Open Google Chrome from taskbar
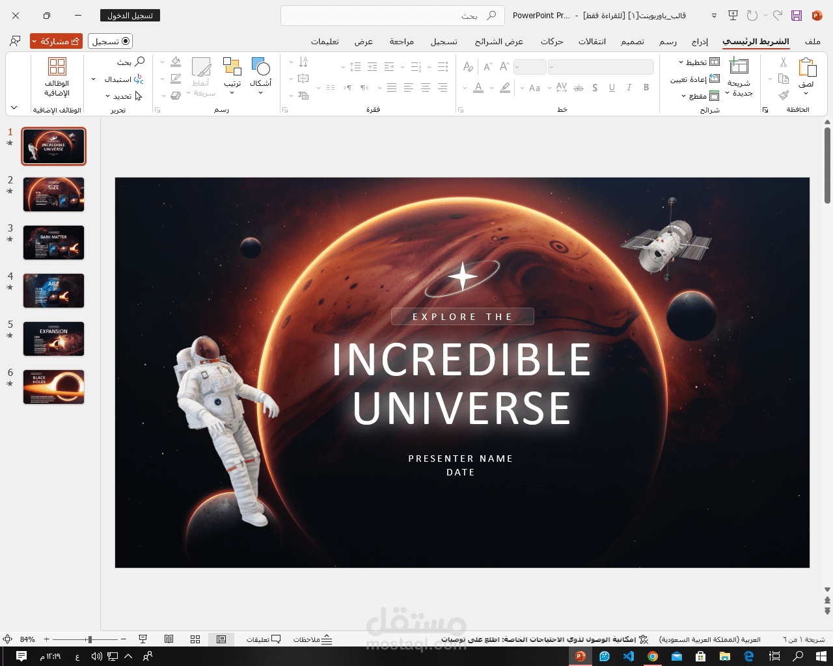Viewport: 833px width, 666px height. tap(652, 656)
